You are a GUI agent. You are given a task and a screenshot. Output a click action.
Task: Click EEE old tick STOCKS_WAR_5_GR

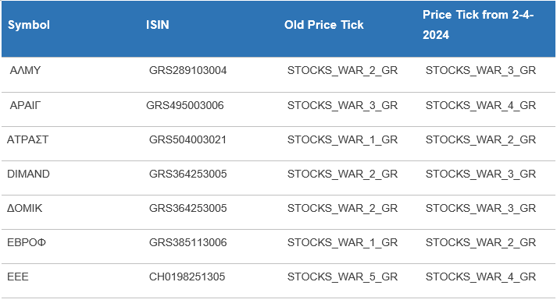click(342, 277)
